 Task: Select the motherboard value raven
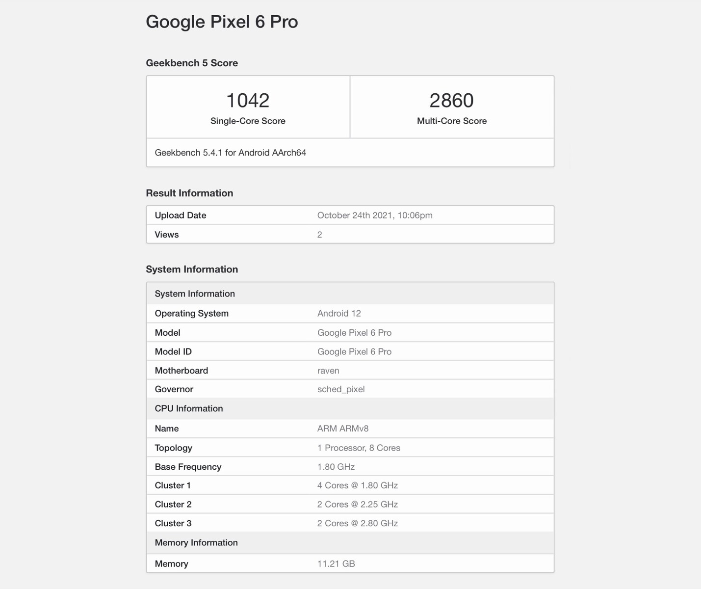coord(328,371)
